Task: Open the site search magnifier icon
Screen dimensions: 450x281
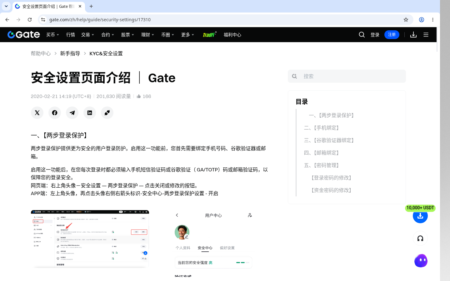Action: coord(362,35)
